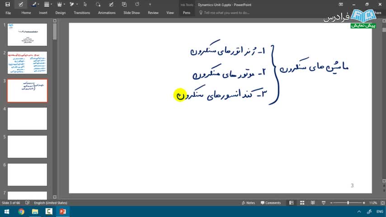
Task: Toggle the highlighted ink draw tool
Action: (x=21, y=5)
